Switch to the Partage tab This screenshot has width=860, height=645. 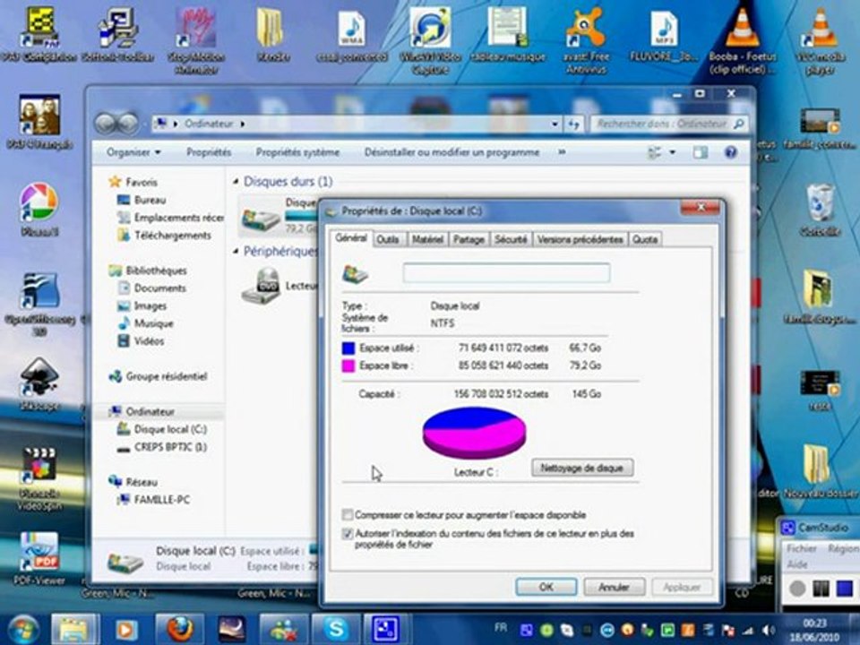tap(469, 240)
